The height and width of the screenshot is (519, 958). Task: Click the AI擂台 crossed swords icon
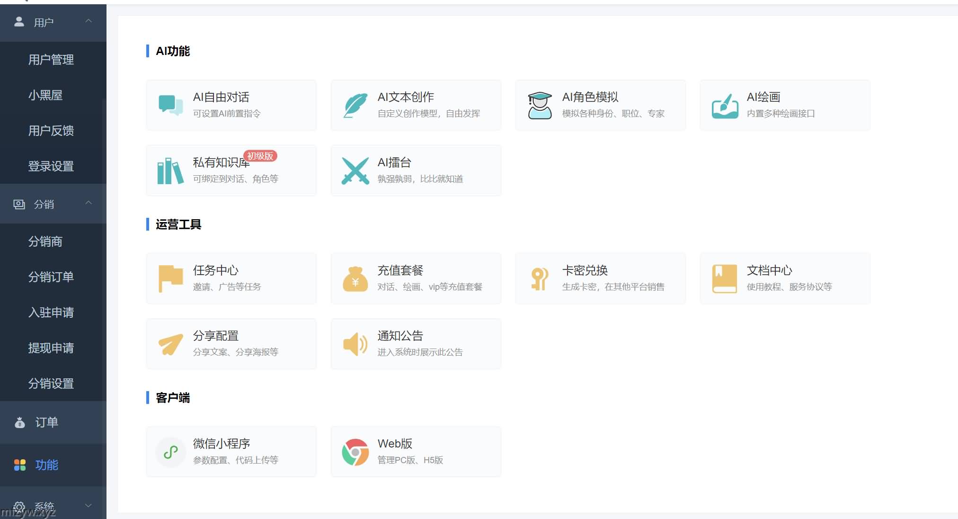[x=355, y=170]
